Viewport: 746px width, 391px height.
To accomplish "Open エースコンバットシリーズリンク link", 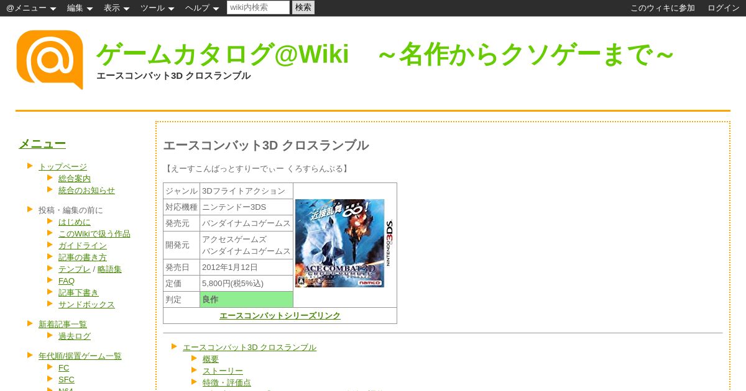I will 280,315.
